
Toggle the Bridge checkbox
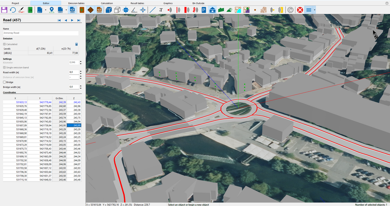[x=5, y=82]
